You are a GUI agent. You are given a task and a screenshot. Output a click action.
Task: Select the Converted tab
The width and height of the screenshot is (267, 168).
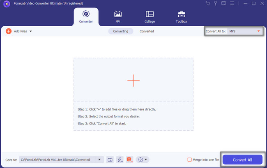coord(147,31)
